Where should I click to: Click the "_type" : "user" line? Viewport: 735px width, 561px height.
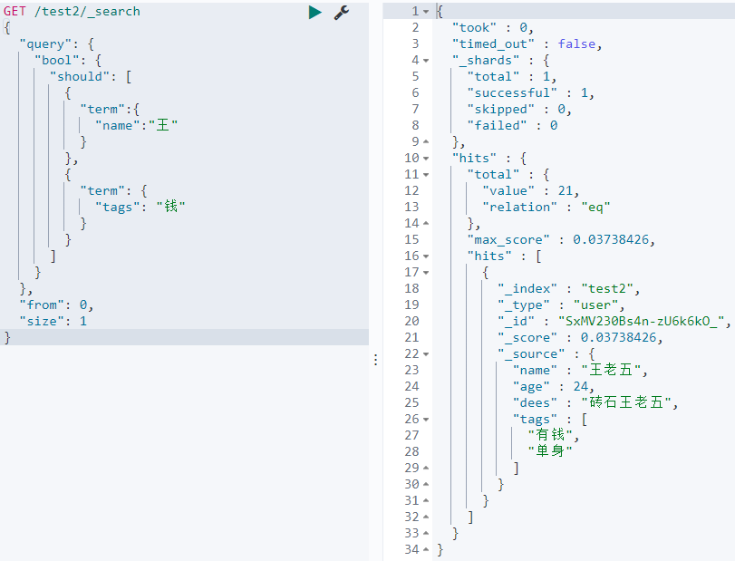pyautogui.click(x=561, y=305)
